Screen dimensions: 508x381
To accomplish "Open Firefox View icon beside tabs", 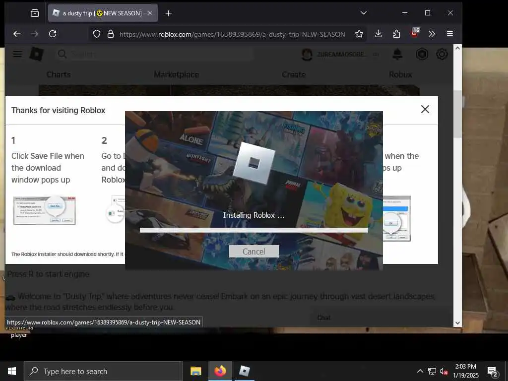I will tap(35, 13).
